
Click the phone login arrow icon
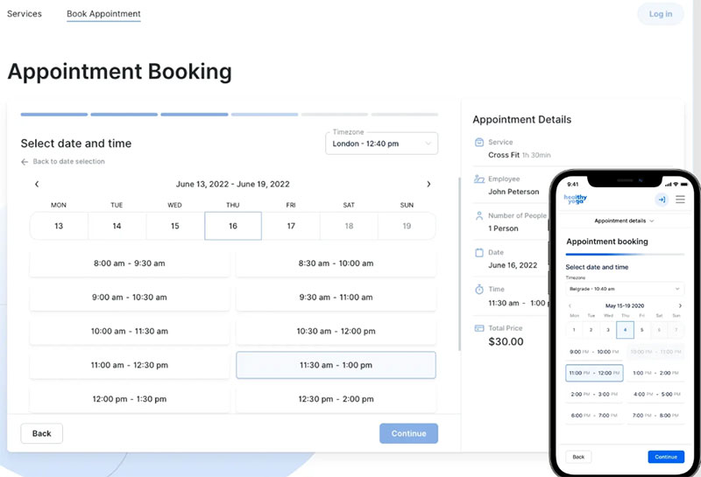point(662,200)
